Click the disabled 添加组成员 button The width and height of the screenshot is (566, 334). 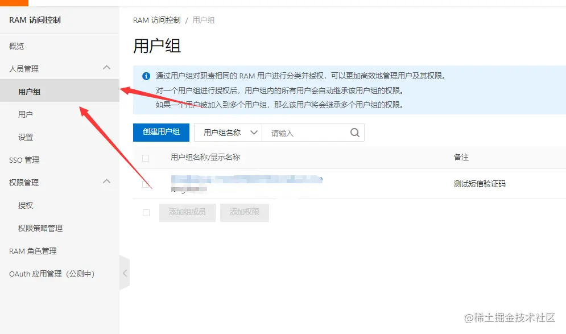187,212
